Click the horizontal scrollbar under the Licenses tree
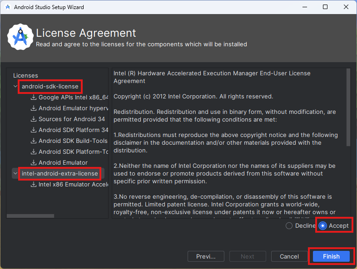Image resolution: width=357 pixels, height=269 pixels. click(30, 216)
